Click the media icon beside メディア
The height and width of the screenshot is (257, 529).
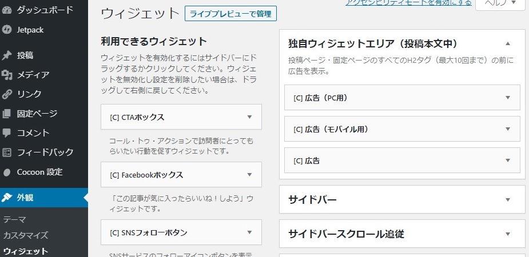pos(7,75)
